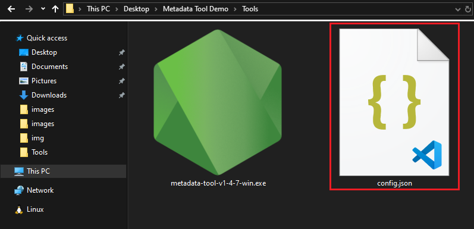Click the Desktop monitor icon in sidebar
Viewport: 474px width, 229px height.
(x=24, y=52)
